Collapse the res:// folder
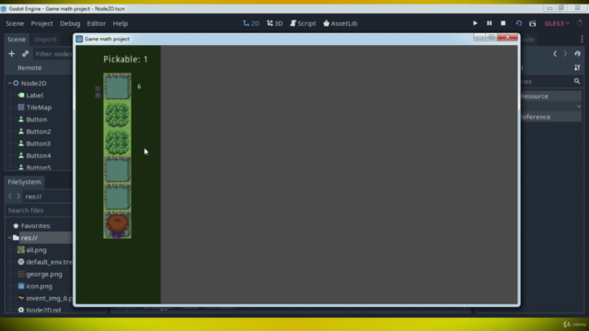589x331 pixels. pyautogui.click(x=10, y=237)
